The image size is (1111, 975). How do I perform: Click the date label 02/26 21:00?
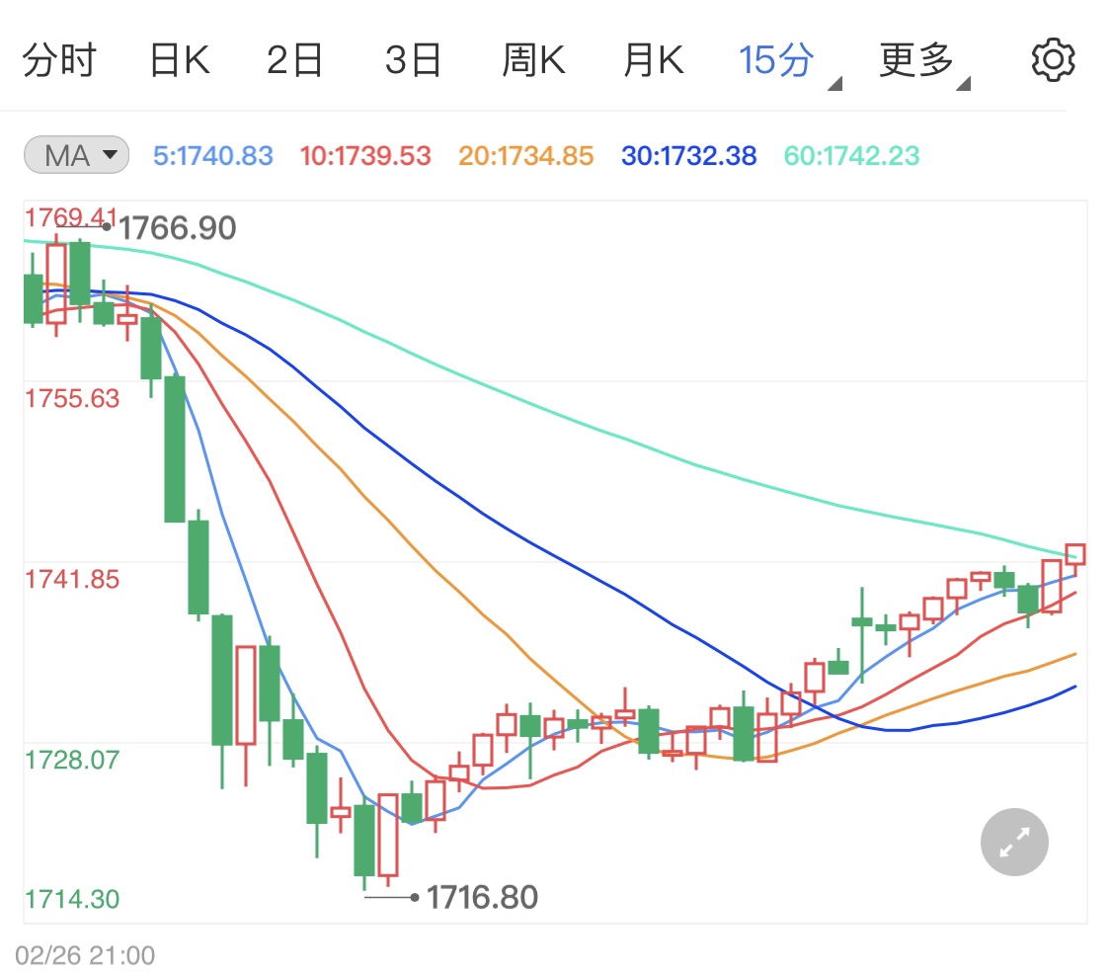[x=85, y=955]
